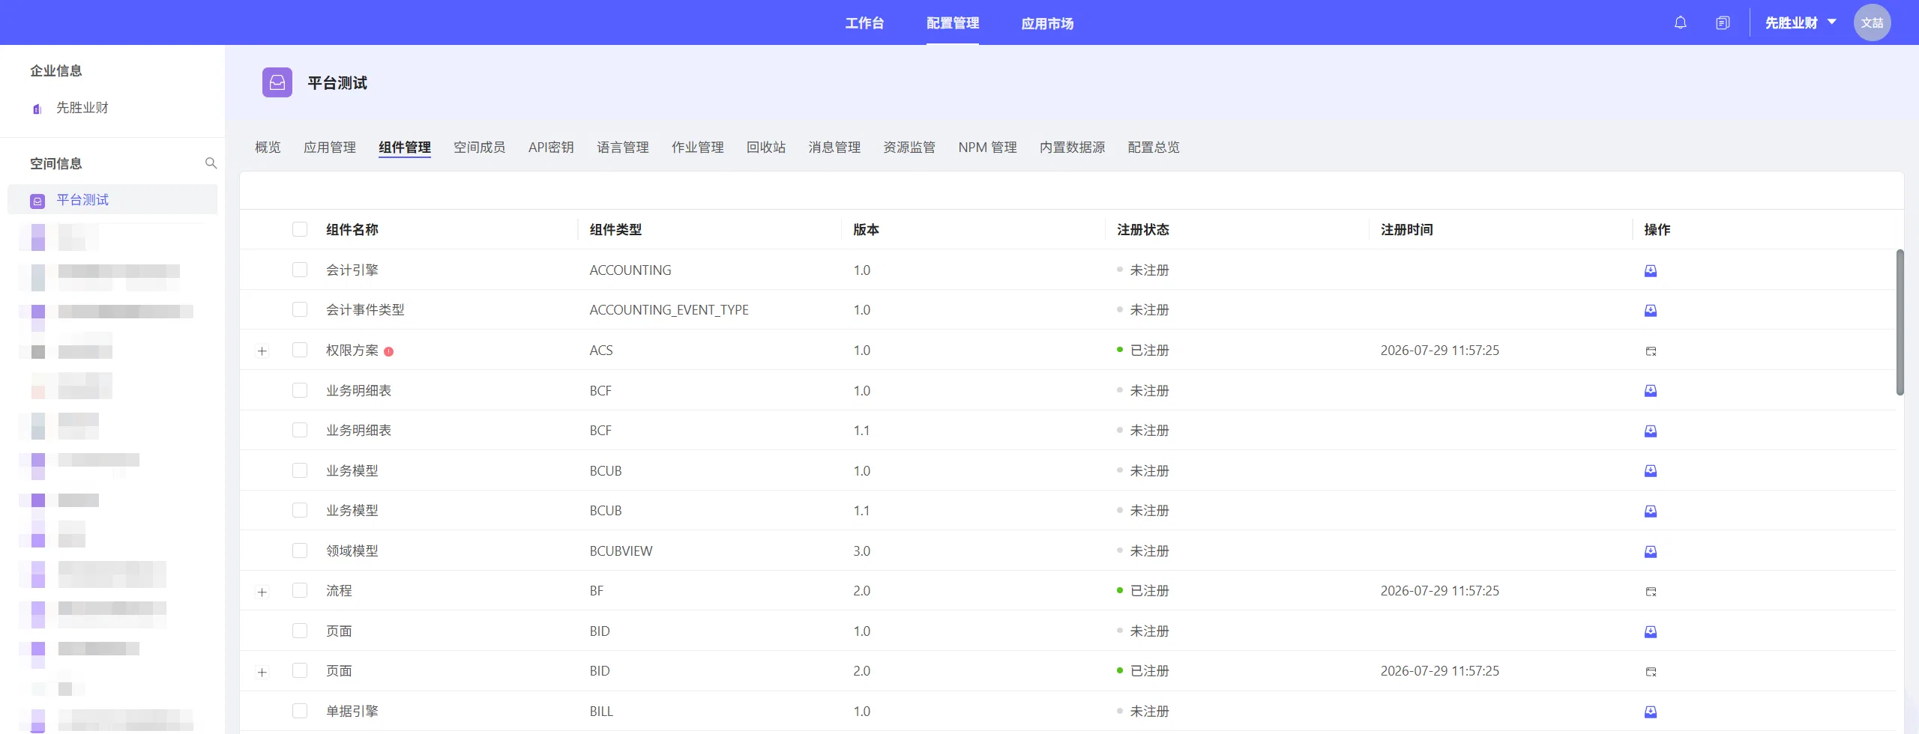Open 工作台 in the top navigation
Viewport: 1919px width, 734px height.
tap(864, 23)
